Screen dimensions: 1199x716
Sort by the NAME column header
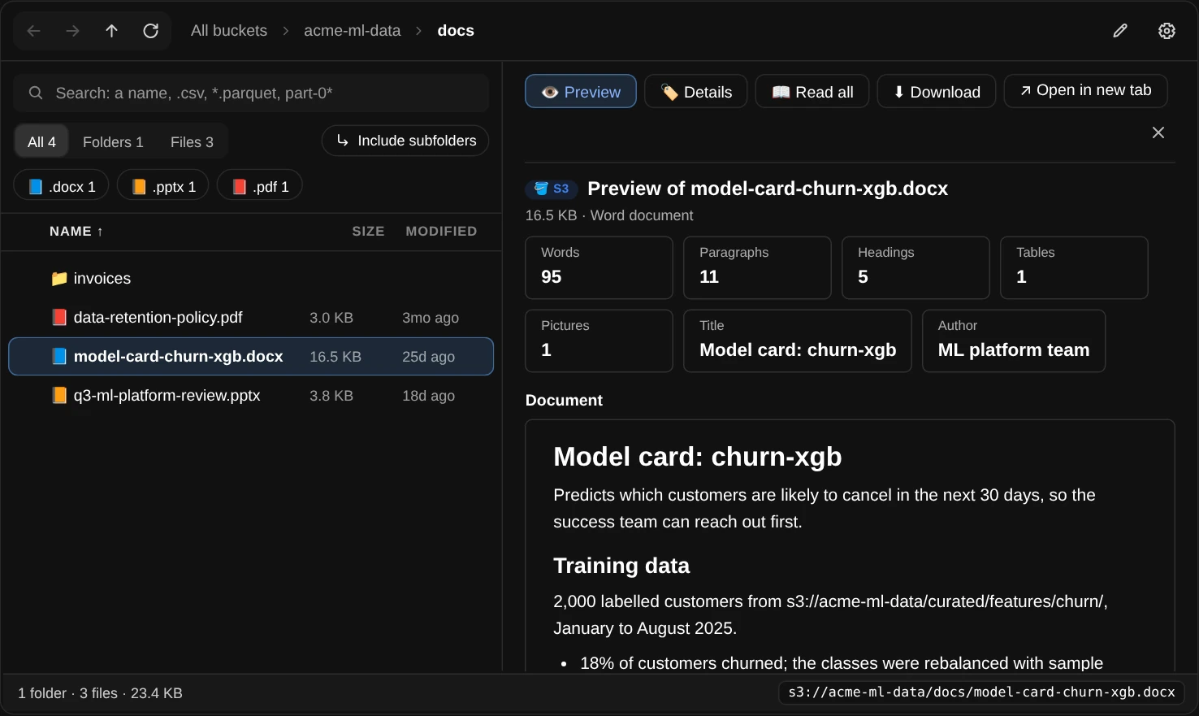pos(76,232)
